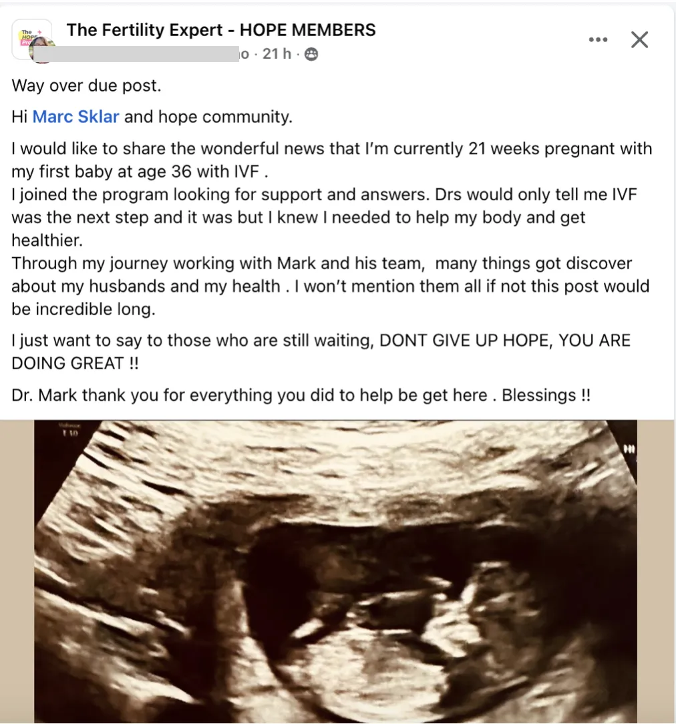Click the greyed-out redacted author name

(136, 54)
